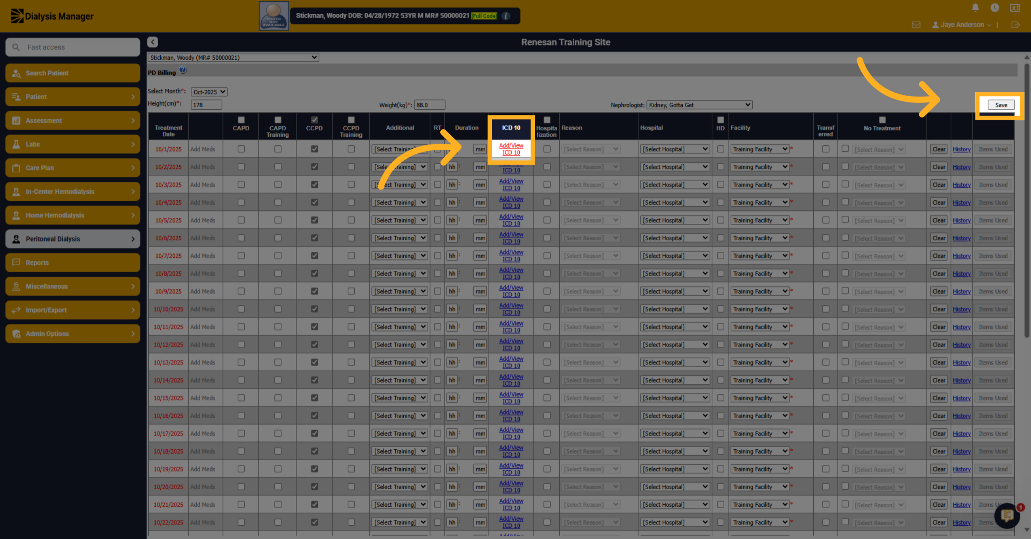Open the notifications bell icon

point(975,8)
